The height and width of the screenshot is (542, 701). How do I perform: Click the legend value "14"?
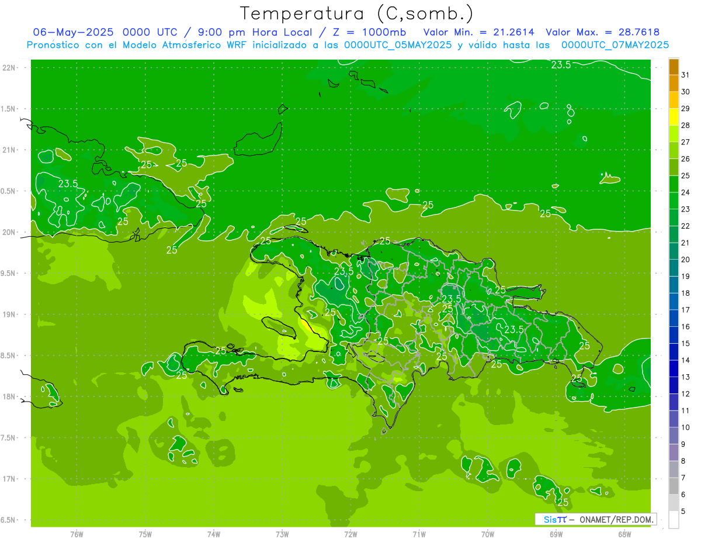point(686,360)
